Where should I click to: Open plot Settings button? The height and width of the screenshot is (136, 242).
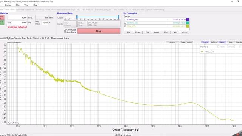(x=172, y=42)
